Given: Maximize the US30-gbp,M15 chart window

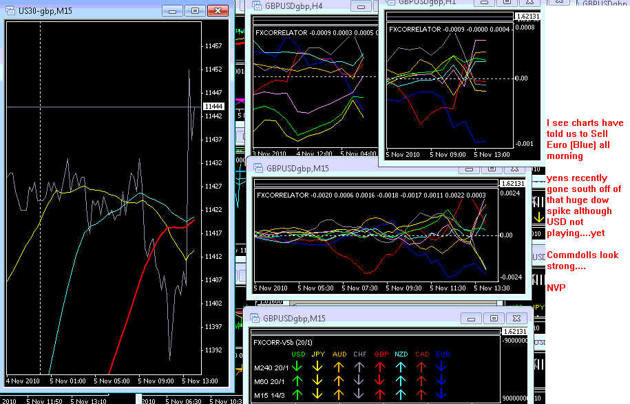Looking at the screenshot, I should 196,11.
